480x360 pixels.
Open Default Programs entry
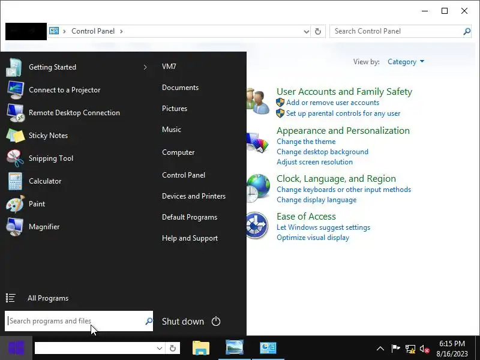190,217
